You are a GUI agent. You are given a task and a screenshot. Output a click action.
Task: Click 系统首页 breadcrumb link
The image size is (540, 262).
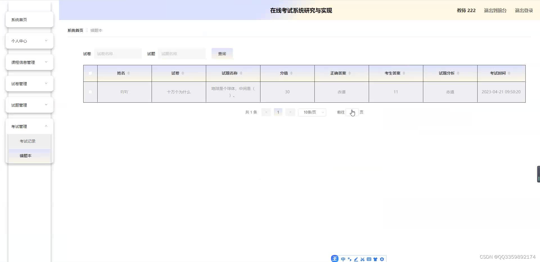tap(75, 30)
